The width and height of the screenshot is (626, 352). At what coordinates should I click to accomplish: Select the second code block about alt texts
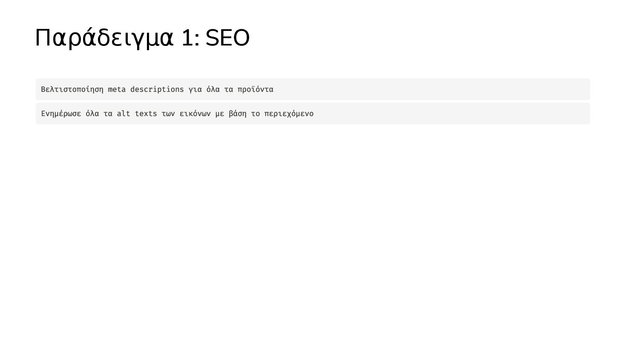click(313, 114)
